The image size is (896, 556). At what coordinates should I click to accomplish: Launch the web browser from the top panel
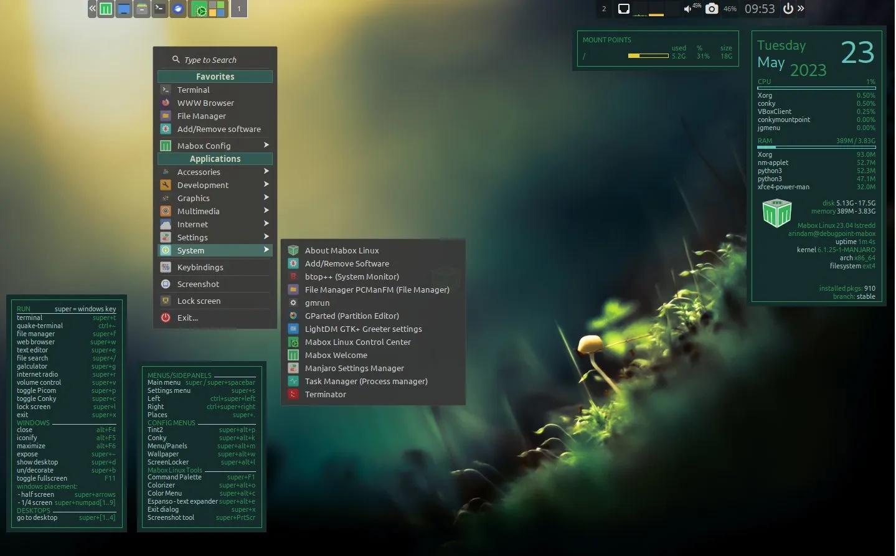click(177, 9)
